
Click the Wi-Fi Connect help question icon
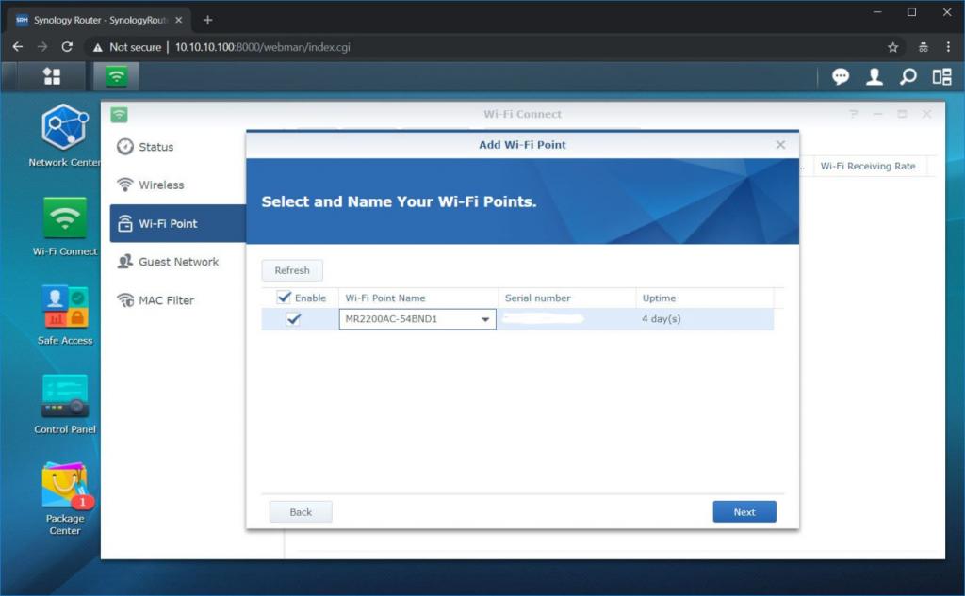point(854,114)
